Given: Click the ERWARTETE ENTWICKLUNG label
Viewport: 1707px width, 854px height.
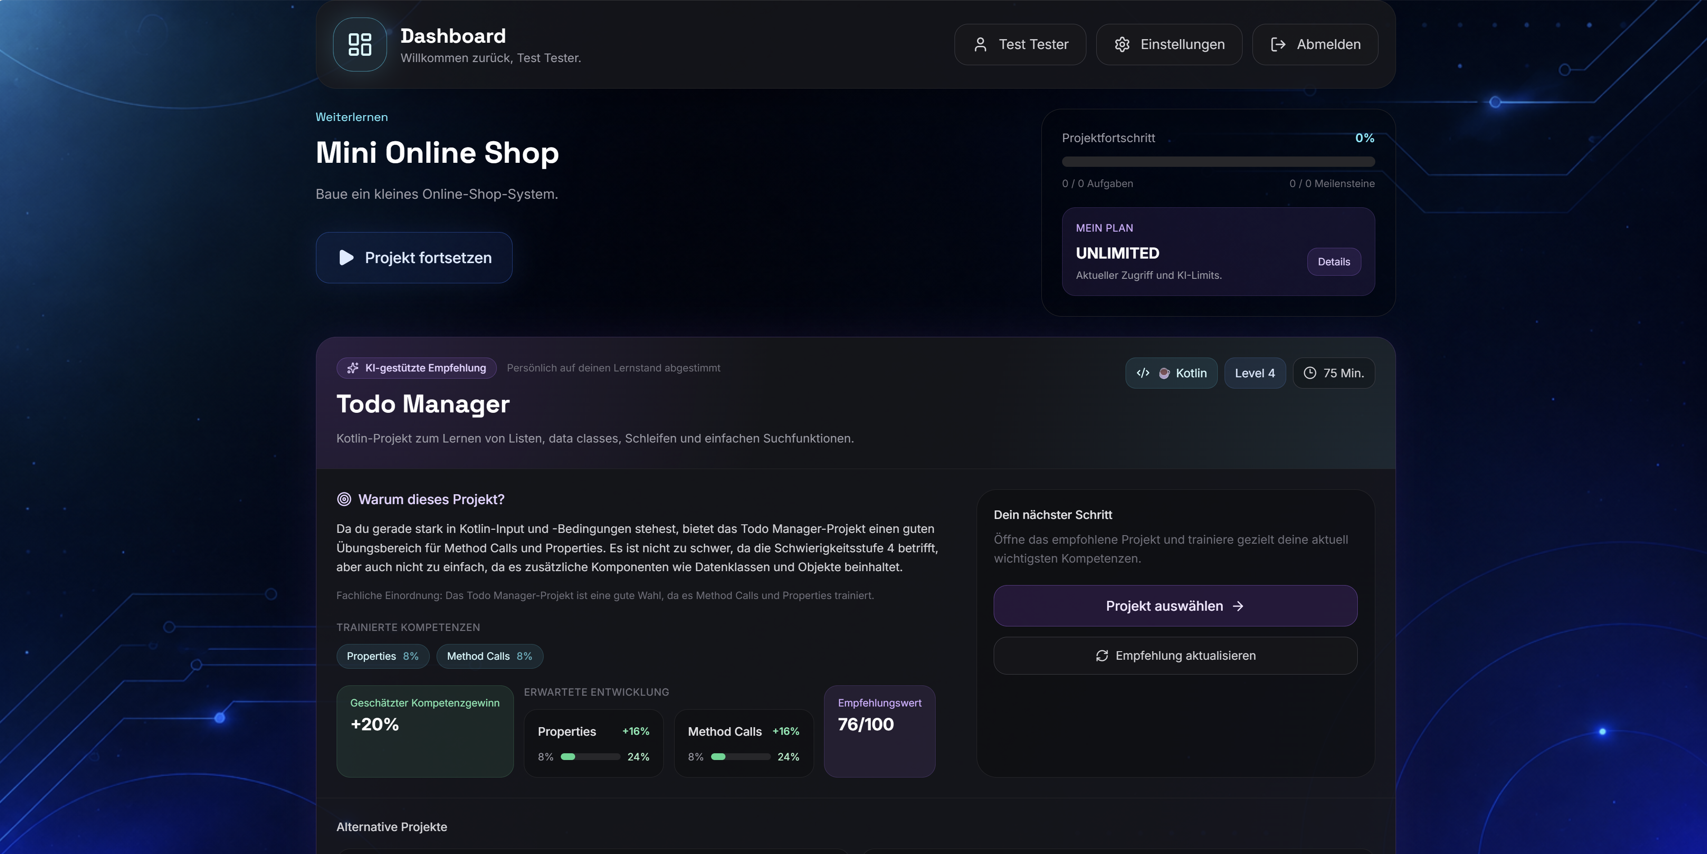Looking at the screenshot, I should click(596, 693).
